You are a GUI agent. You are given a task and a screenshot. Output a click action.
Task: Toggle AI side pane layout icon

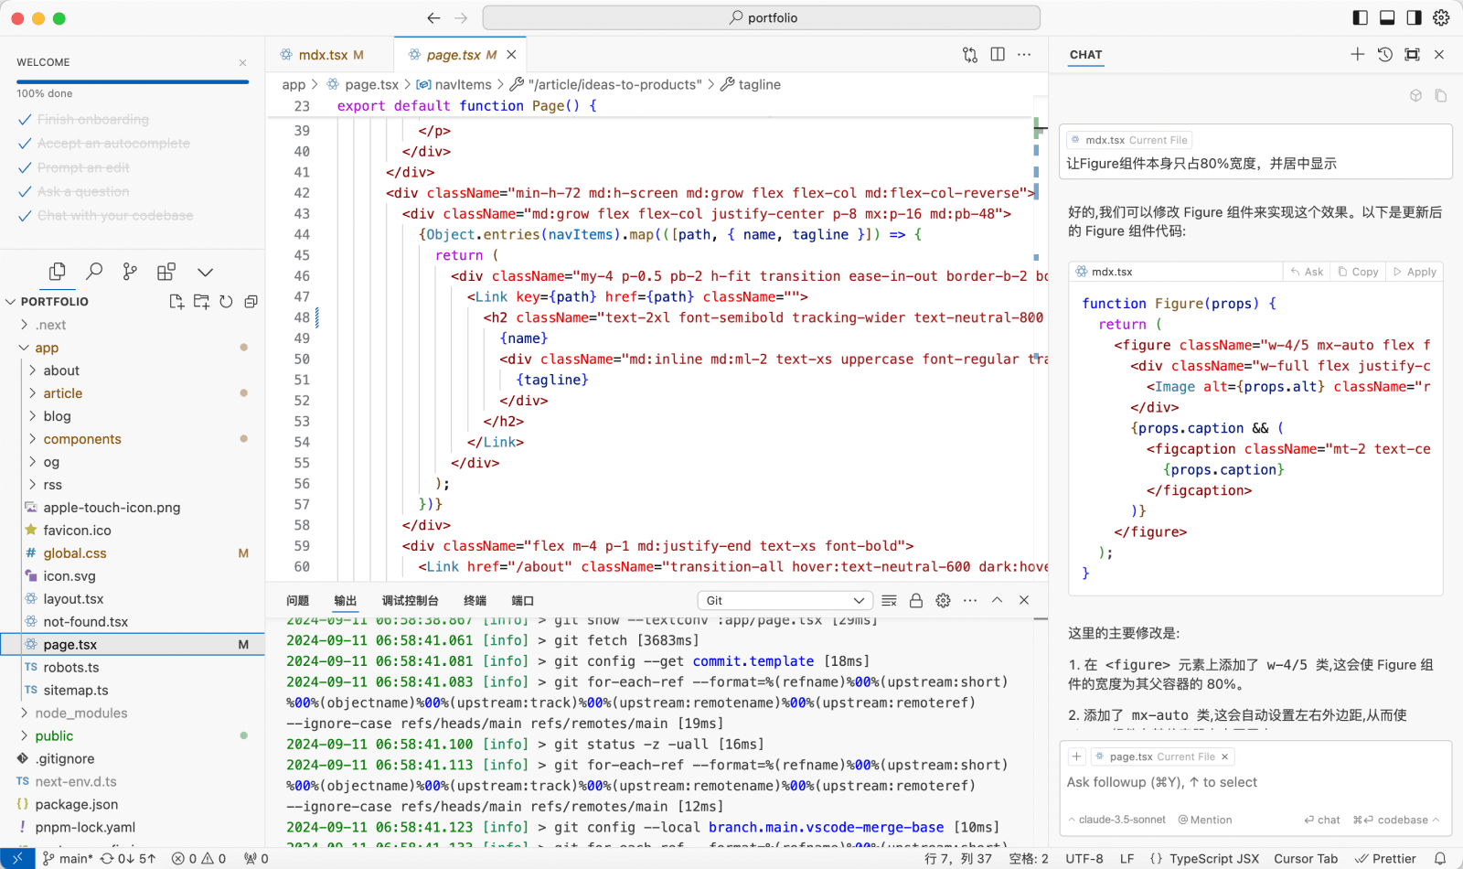click(x=1415, y=17)
